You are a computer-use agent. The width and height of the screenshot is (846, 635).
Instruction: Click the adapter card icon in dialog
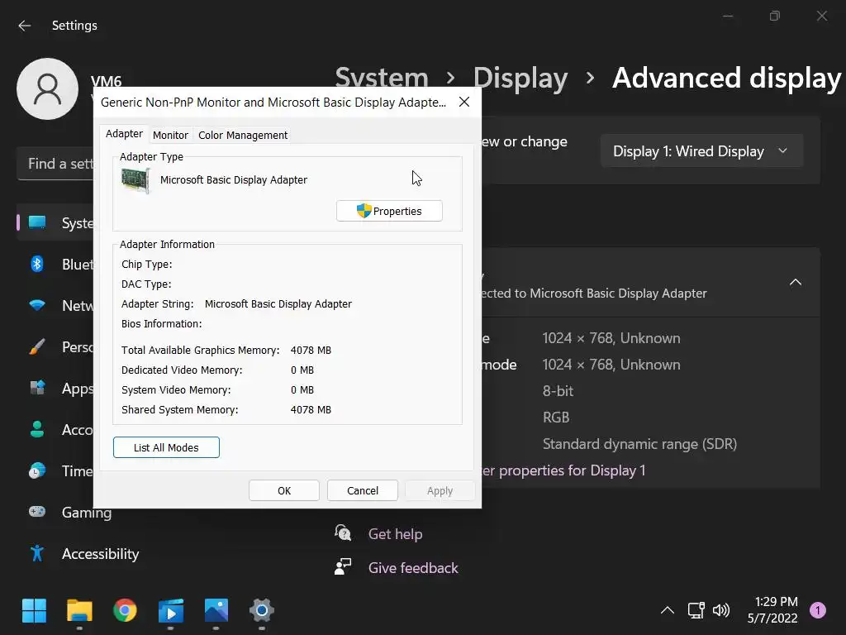(135, 180)
